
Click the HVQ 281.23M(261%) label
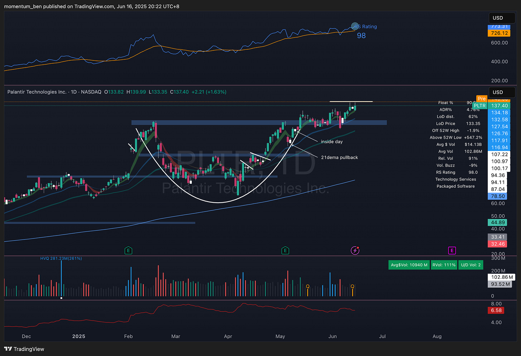(x=61, y=258)
